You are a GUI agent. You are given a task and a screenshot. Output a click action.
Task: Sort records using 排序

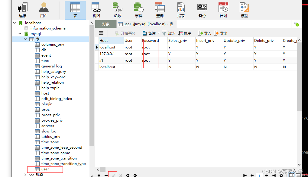coord(185,33)
